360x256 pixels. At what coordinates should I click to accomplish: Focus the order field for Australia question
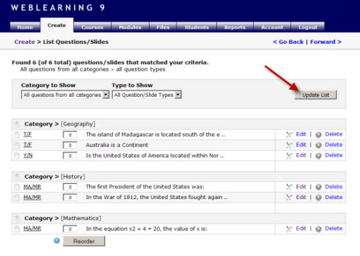(70, 145)
